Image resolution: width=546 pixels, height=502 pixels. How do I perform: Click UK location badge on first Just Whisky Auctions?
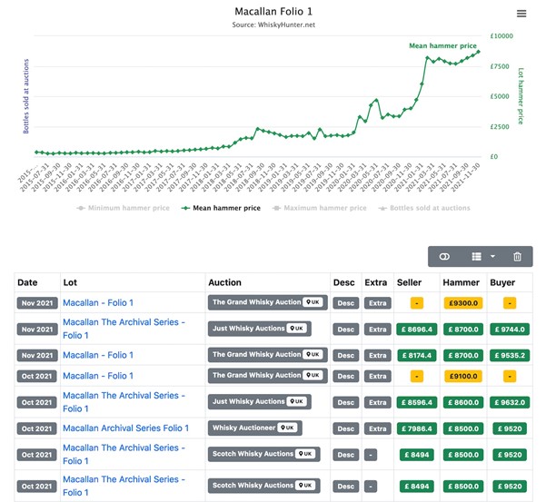pyautogui.click(x=296, y=329)
